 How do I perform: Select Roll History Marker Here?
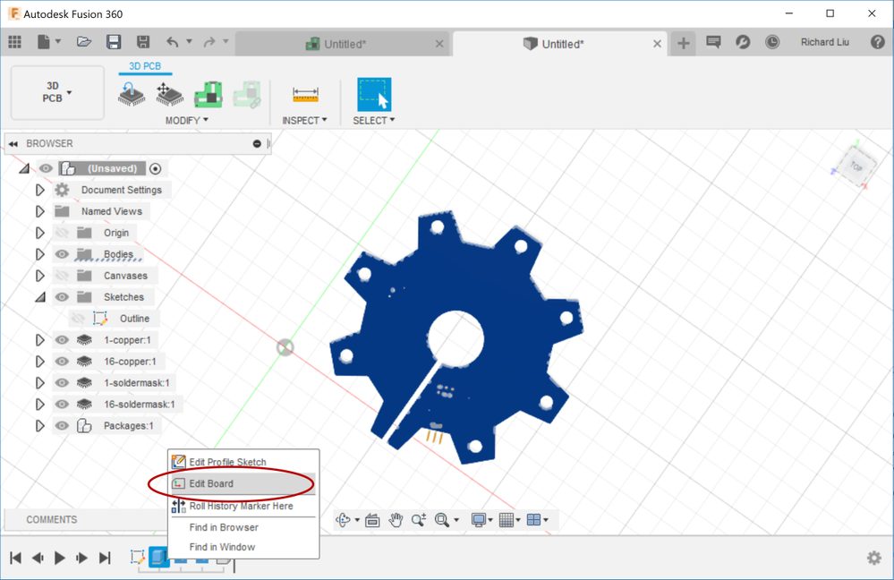click(x=241, y=506)
